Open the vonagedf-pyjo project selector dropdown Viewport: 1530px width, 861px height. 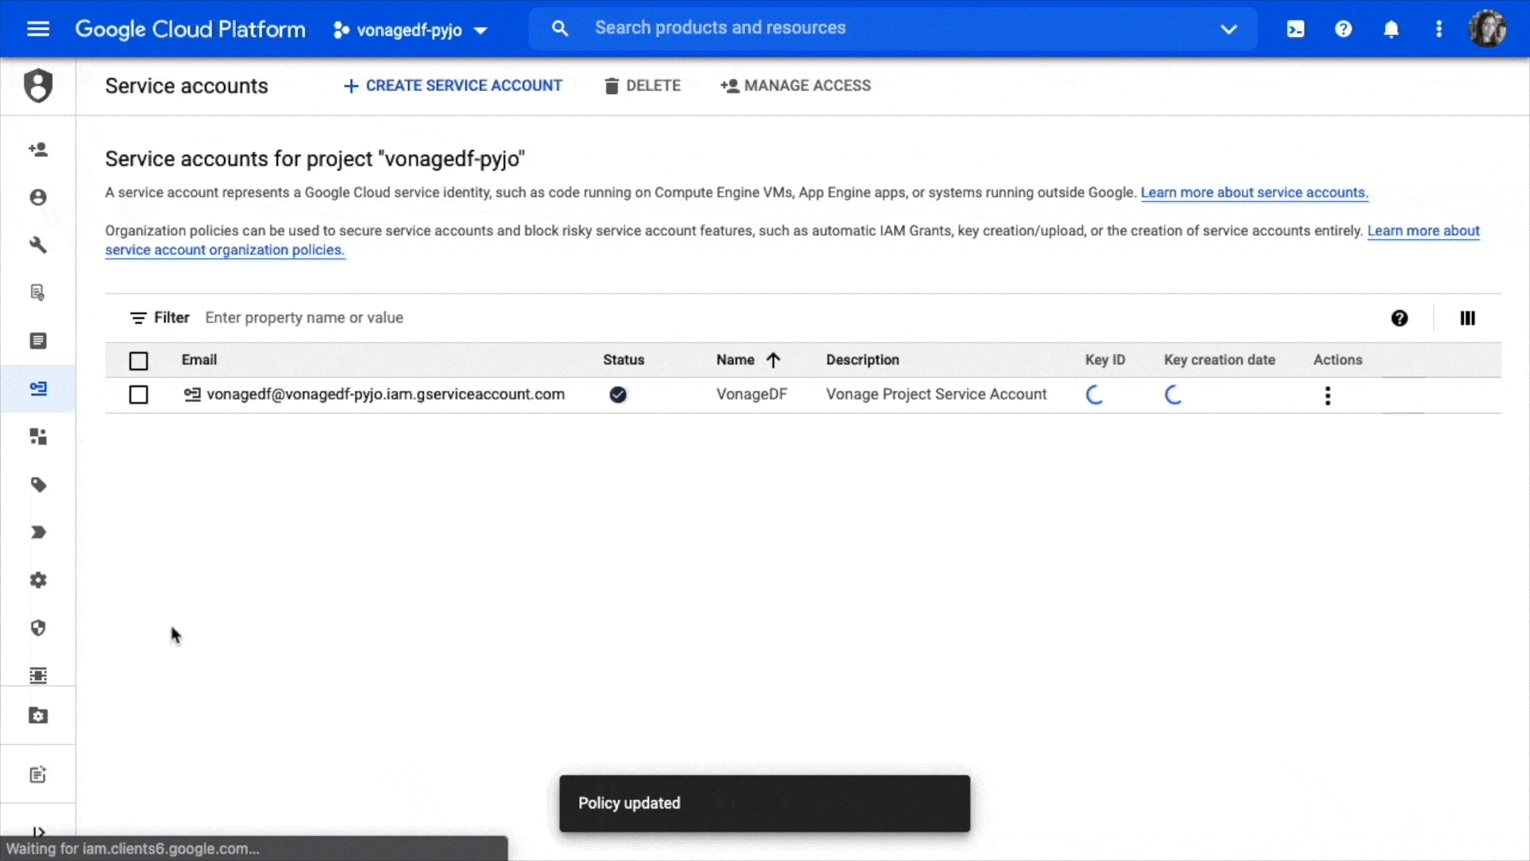410,30
